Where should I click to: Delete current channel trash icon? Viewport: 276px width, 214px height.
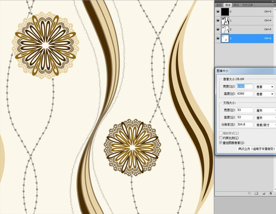click(271, 193)
